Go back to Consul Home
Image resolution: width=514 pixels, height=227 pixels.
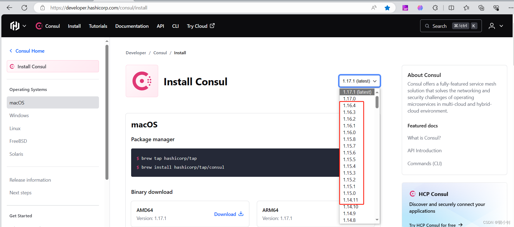click(x=27, y=51)
